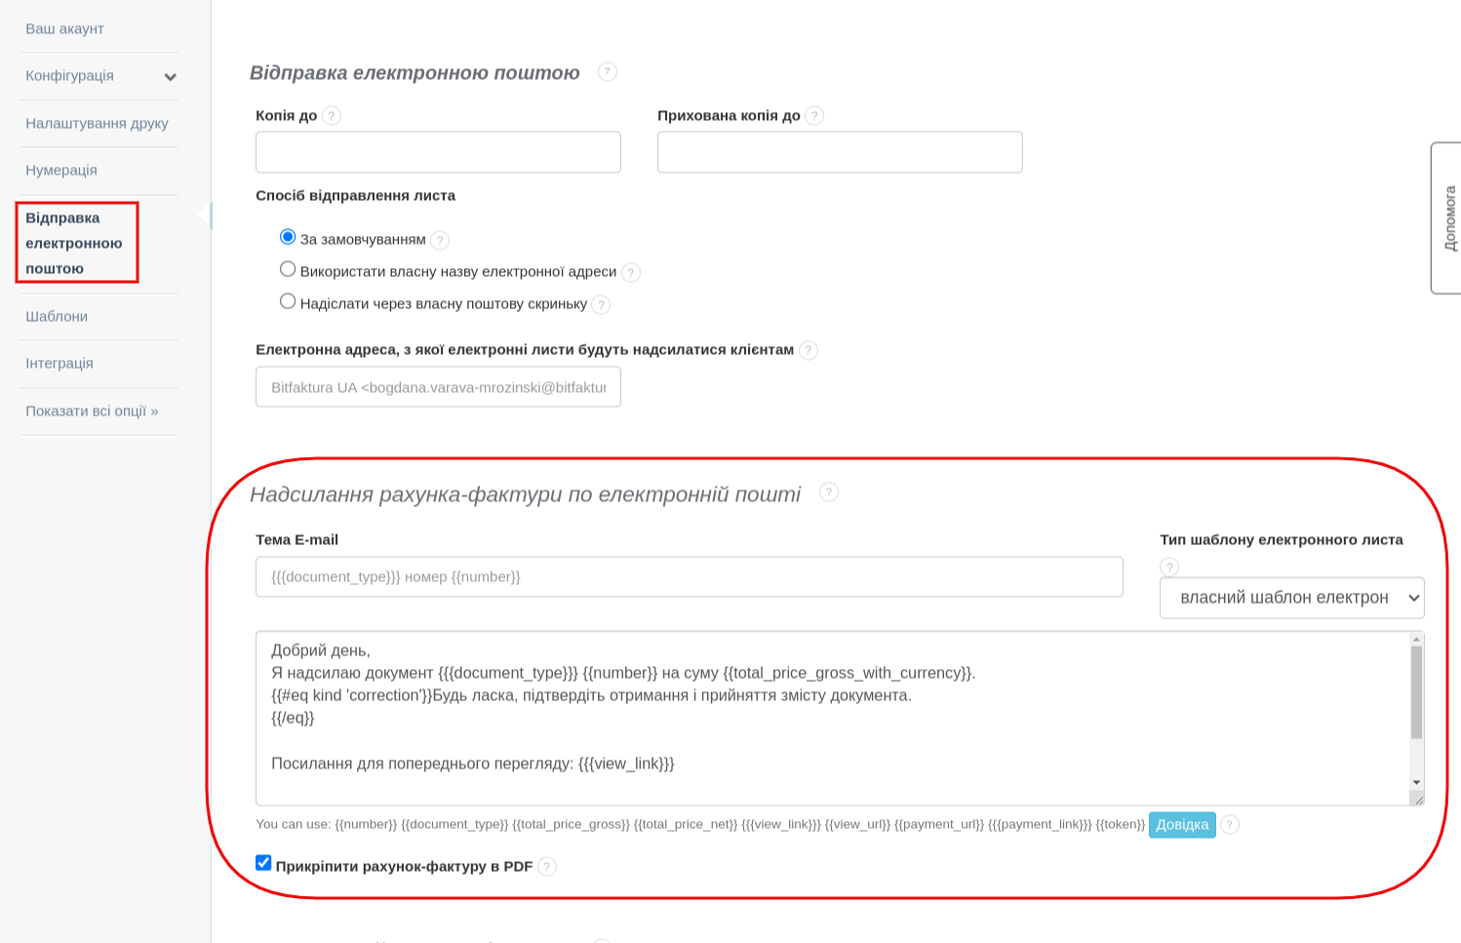Expand 'Показати всі опції »' in the sidebar
The height and width of the screenshot is (943, 1461).
tap(92, 411)
